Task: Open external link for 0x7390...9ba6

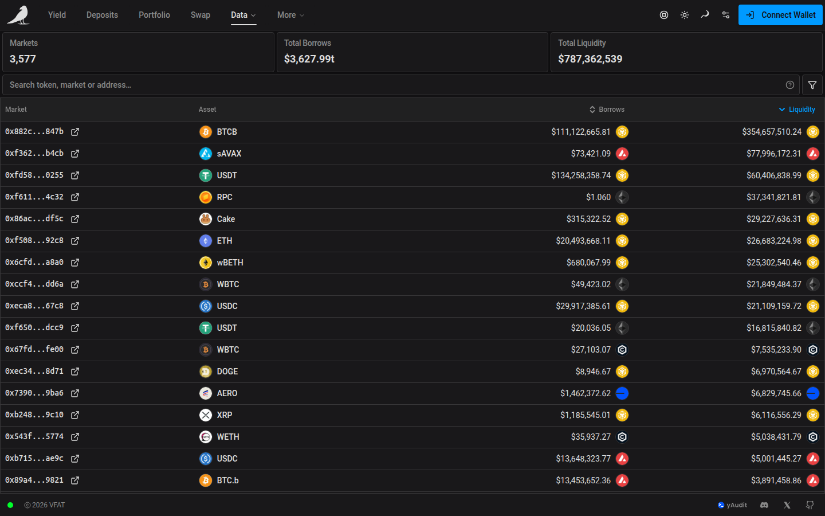Action: click(75, 393)
